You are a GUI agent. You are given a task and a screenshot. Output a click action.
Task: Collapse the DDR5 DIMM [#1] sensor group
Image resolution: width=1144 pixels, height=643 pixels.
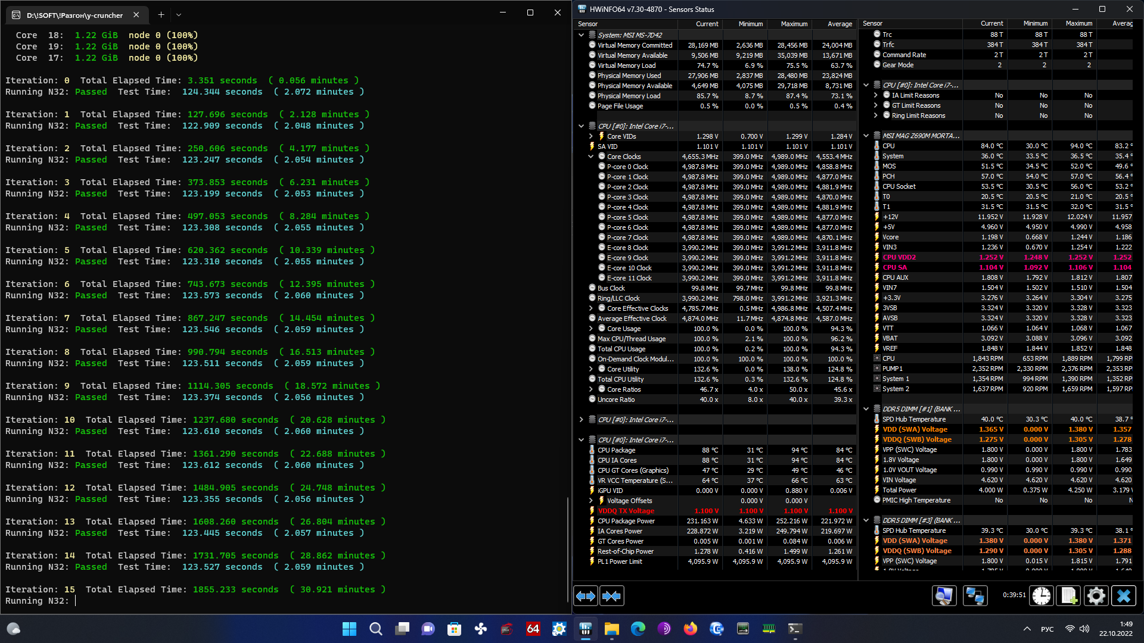[866, 409]
